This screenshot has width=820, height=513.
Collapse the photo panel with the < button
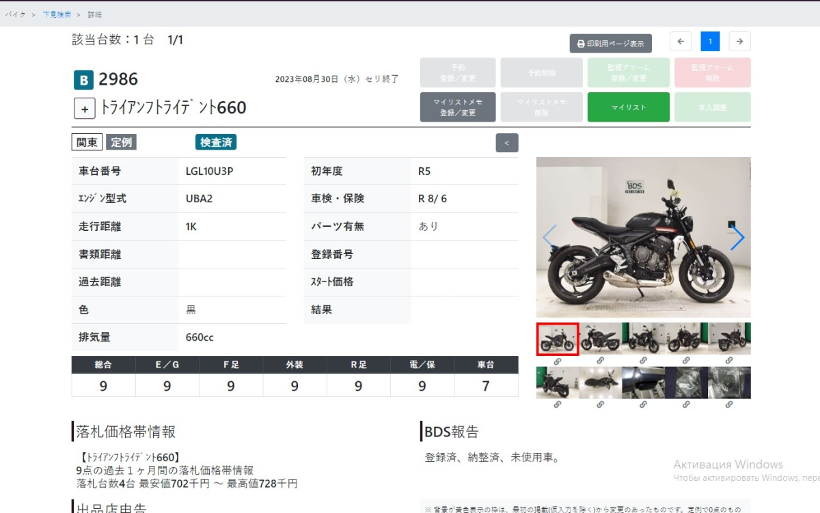pyautogui.click(x=507, y=143)
